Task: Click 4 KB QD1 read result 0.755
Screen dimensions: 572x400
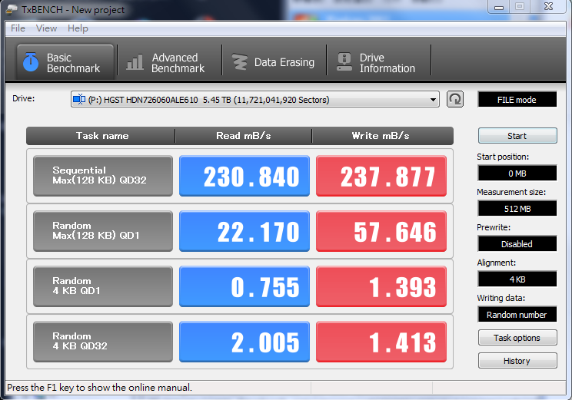Action: [244, 286]
